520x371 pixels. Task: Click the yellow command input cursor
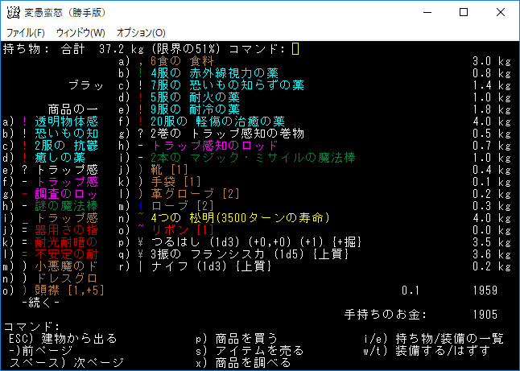(295, 49)
